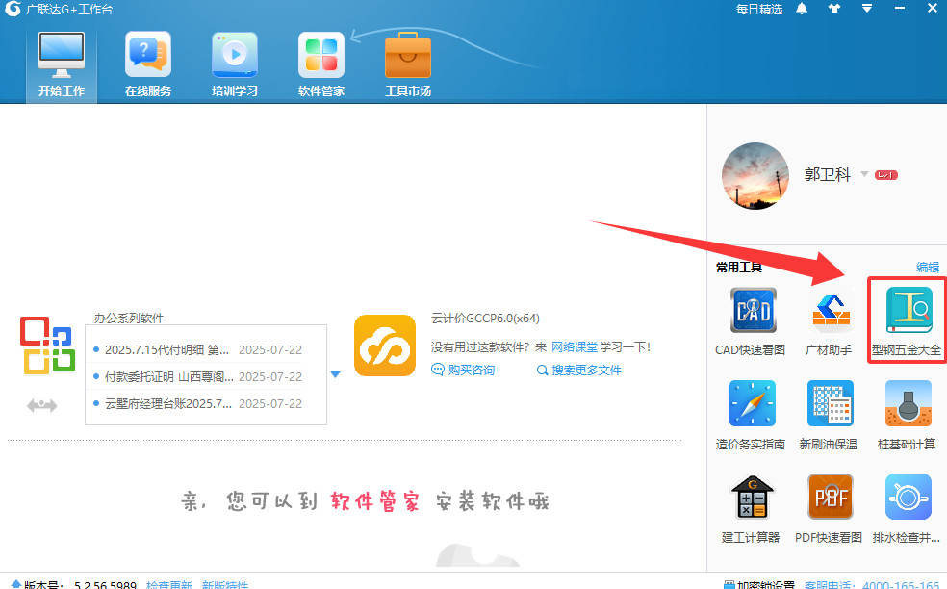Open the 开始工作 tab
Viewport: 947px width, 589px height.
(x=61, y=65)
